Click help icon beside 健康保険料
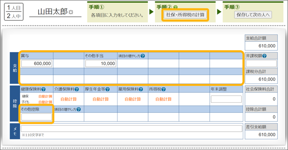Screen dimensions: 288x150 44,89
